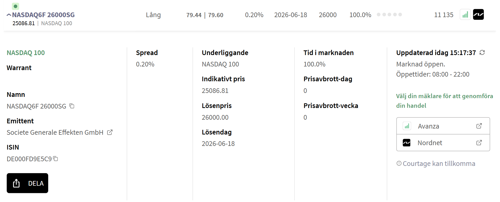This screenshot has height=202, width=500.
Task: Click the Nordnet external link arrow icon
Action: pos(479,143)
